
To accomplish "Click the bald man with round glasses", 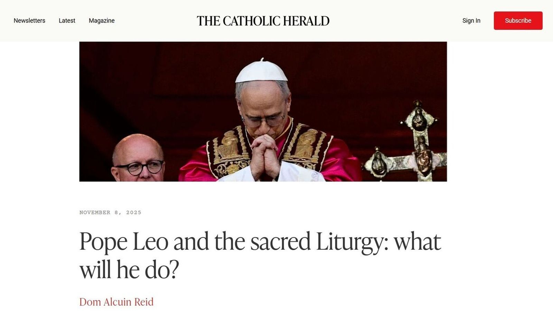I will click(138, 158).
